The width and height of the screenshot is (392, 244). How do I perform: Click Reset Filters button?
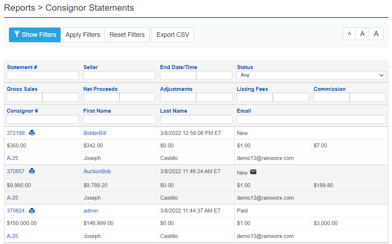point(127,35)
